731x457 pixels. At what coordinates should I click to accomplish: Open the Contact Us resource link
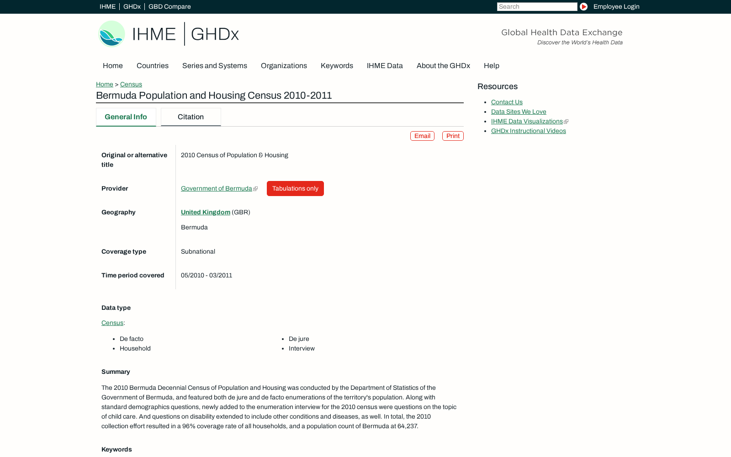coord(507,102)
